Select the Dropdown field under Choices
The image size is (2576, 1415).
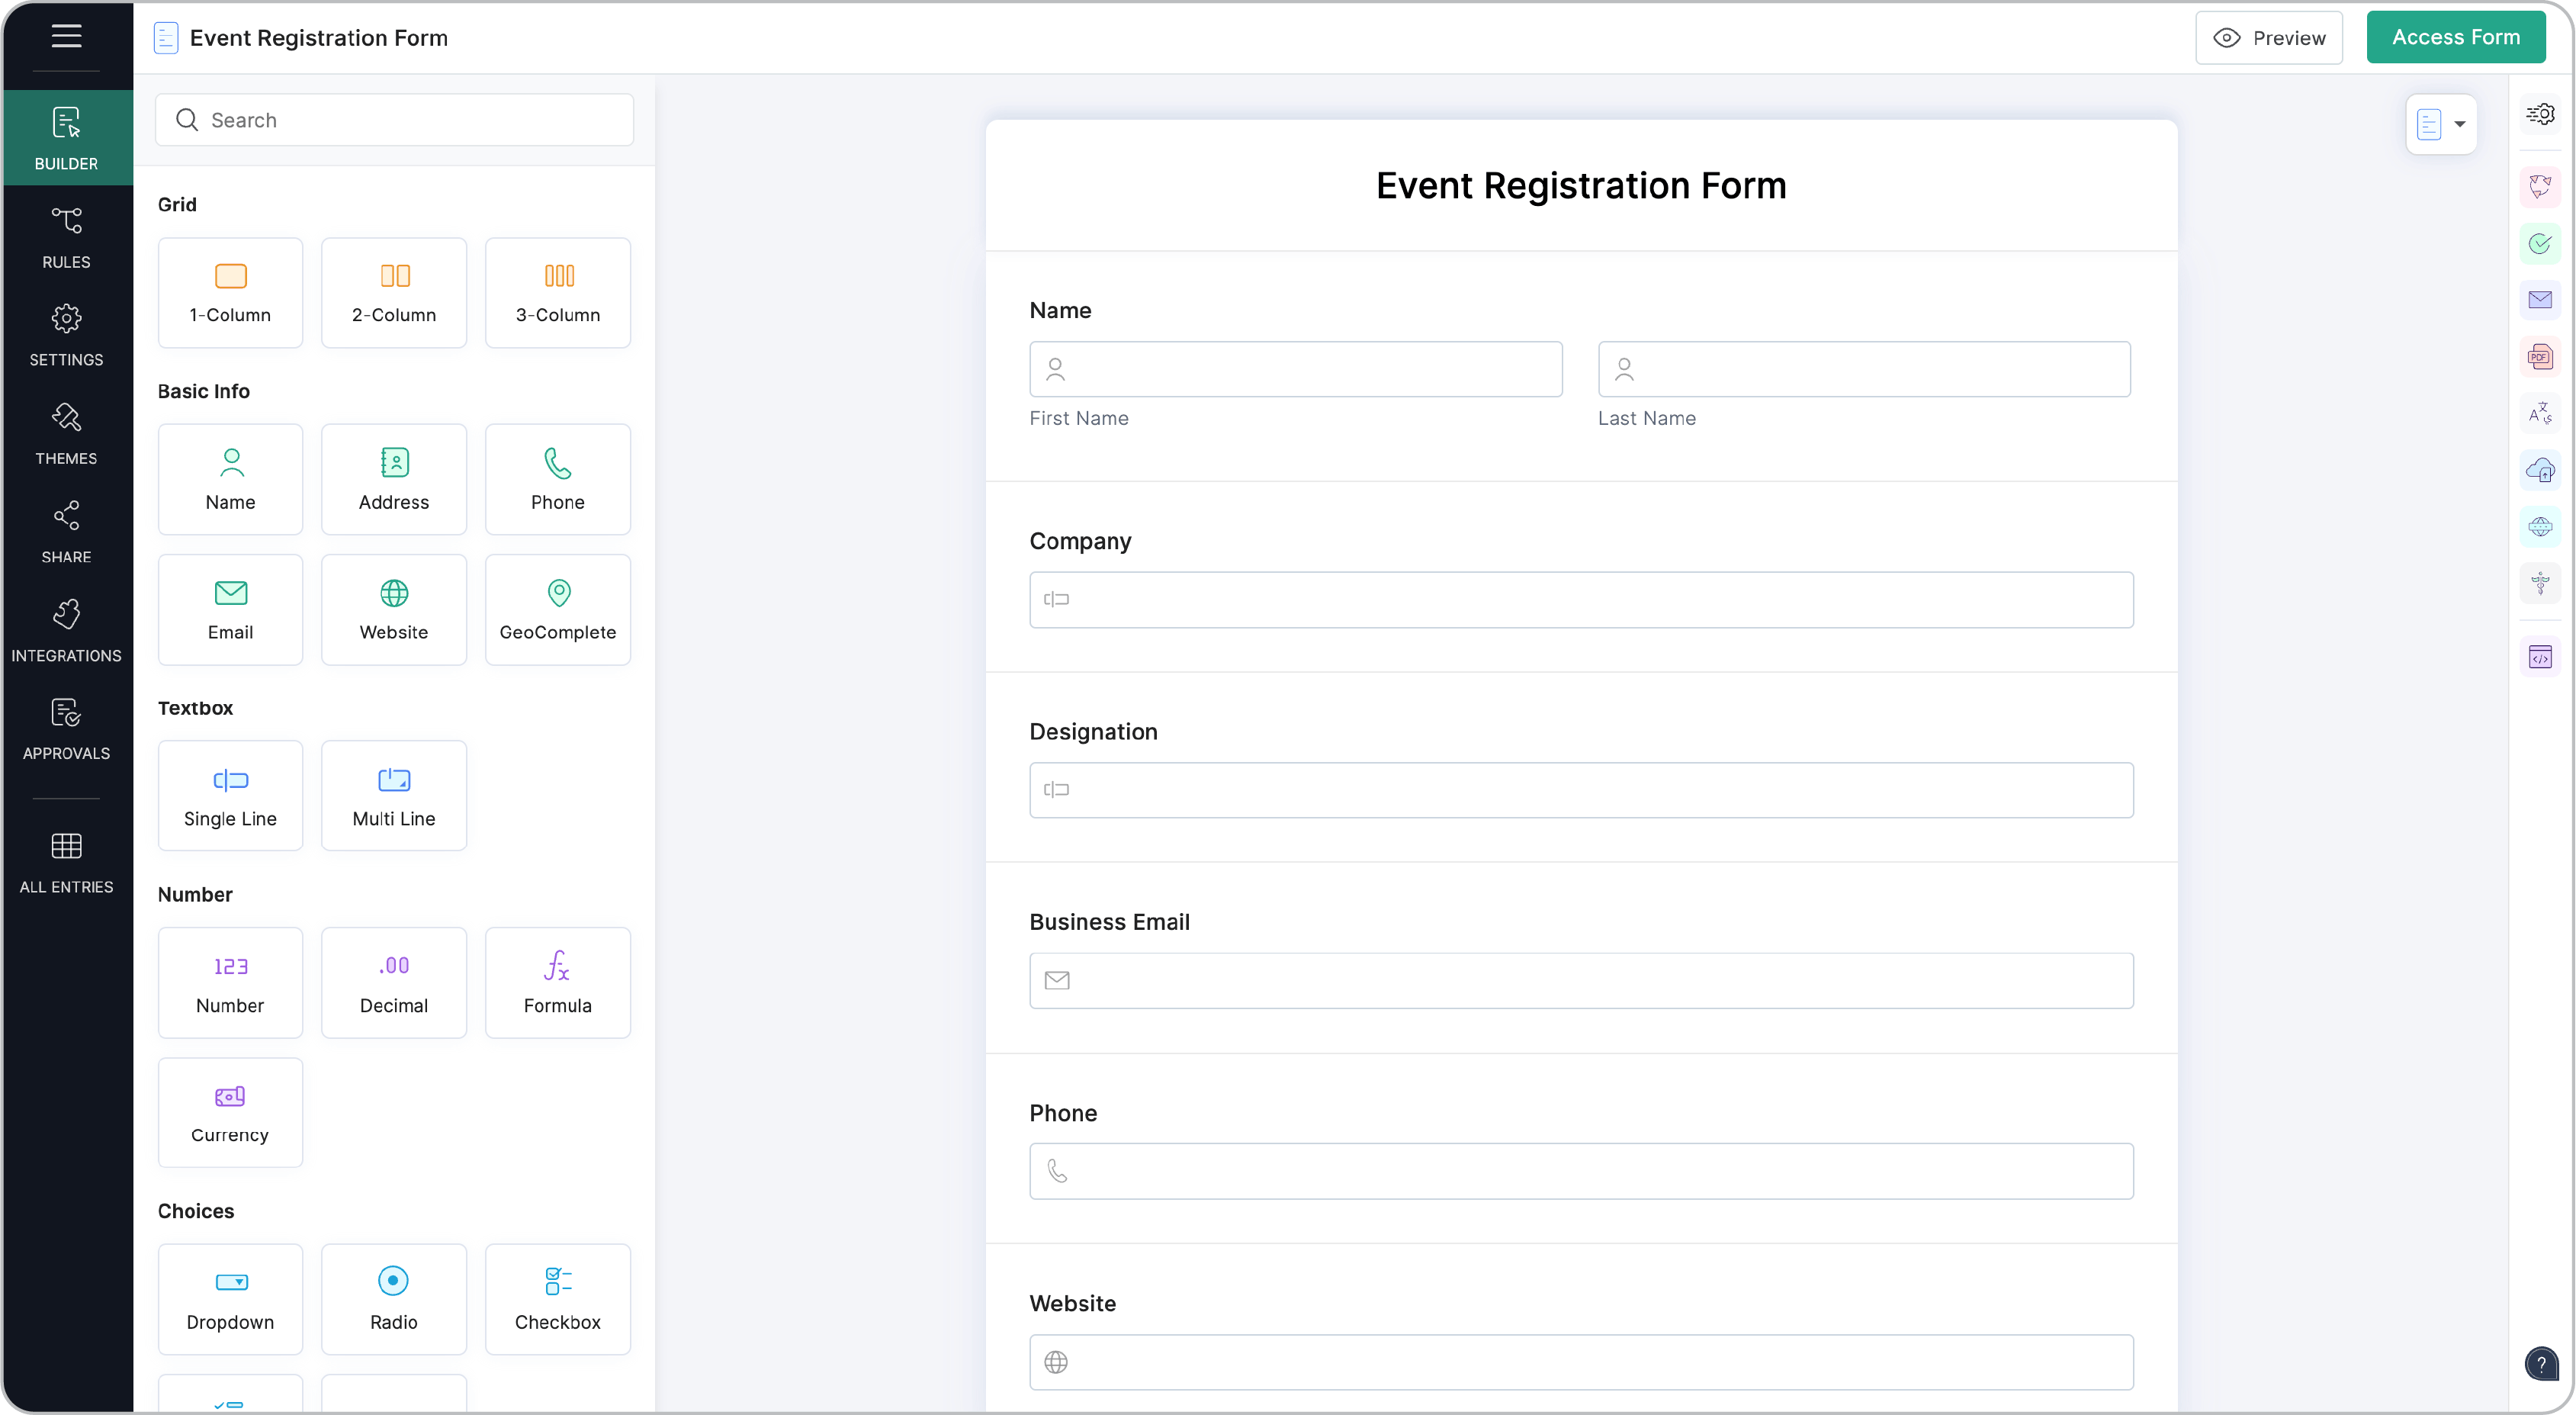coord(230,1299)
